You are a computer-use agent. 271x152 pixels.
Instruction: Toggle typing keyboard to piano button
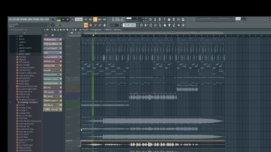tap(86, 25)
